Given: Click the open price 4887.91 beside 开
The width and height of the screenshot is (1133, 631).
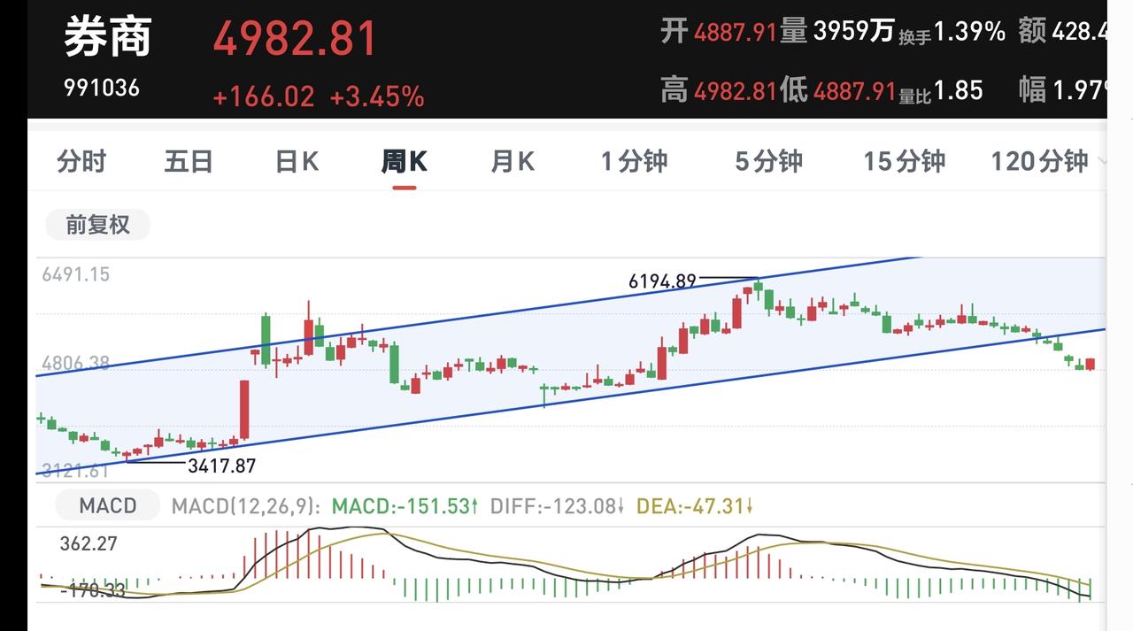Looking at the screenshot, I should 735,33.
